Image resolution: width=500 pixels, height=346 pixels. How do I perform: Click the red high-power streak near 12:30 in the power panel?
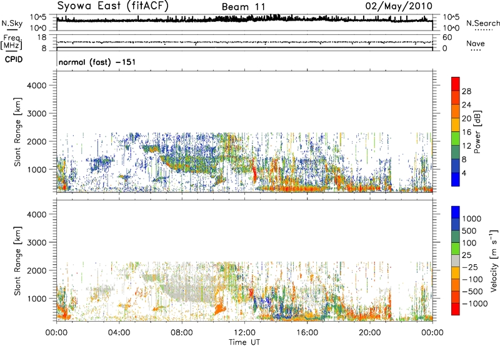254,172
